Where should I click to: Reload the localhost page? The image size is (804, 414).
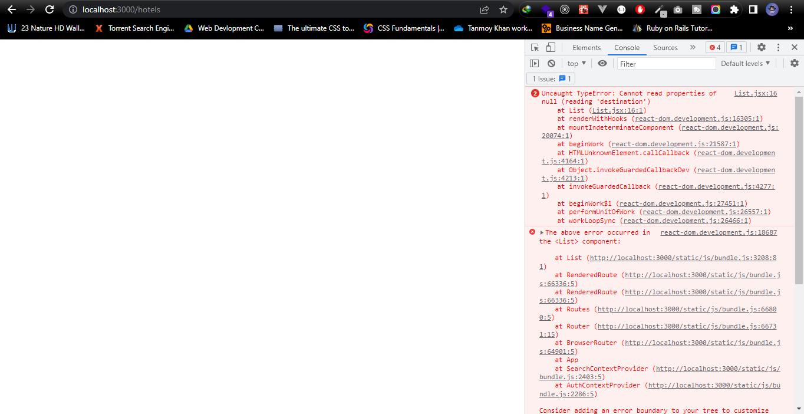(50, 9)
